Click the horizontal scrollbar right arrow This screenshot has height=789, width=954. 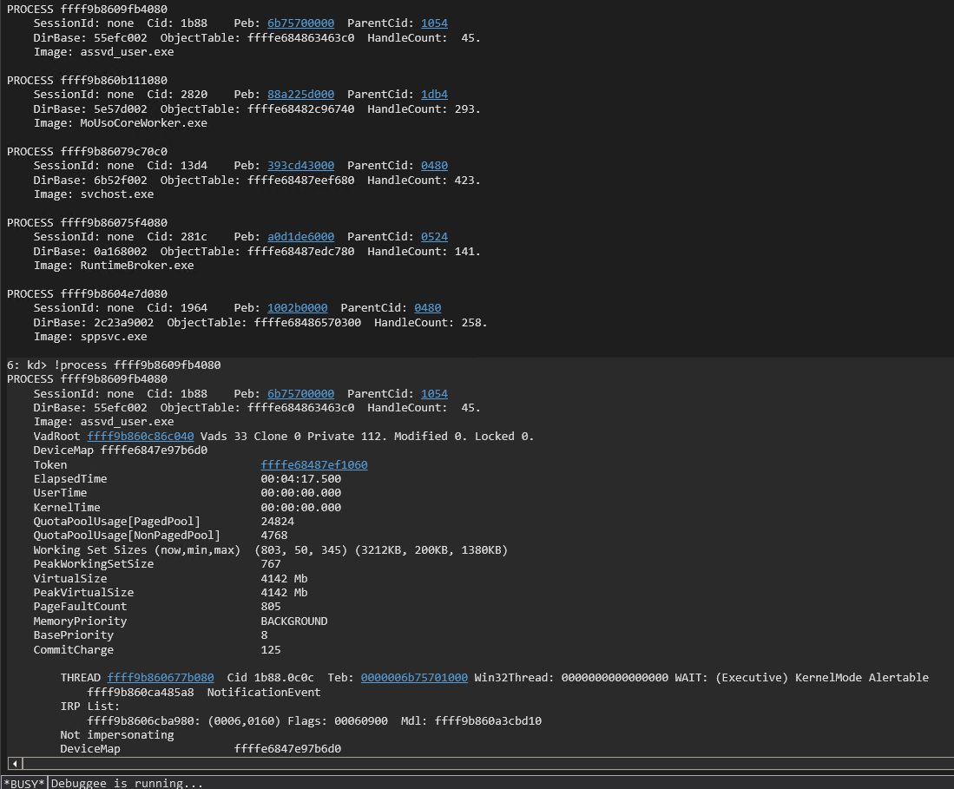click(946, 763)
